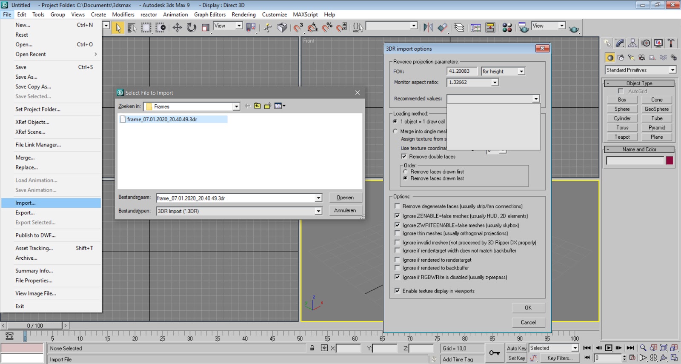Open Monitor aspect ratio dropdown

(x=495, y=83)
